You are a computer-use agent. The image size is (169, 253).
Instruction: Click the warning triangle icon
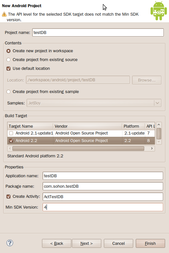coord(4,14)
